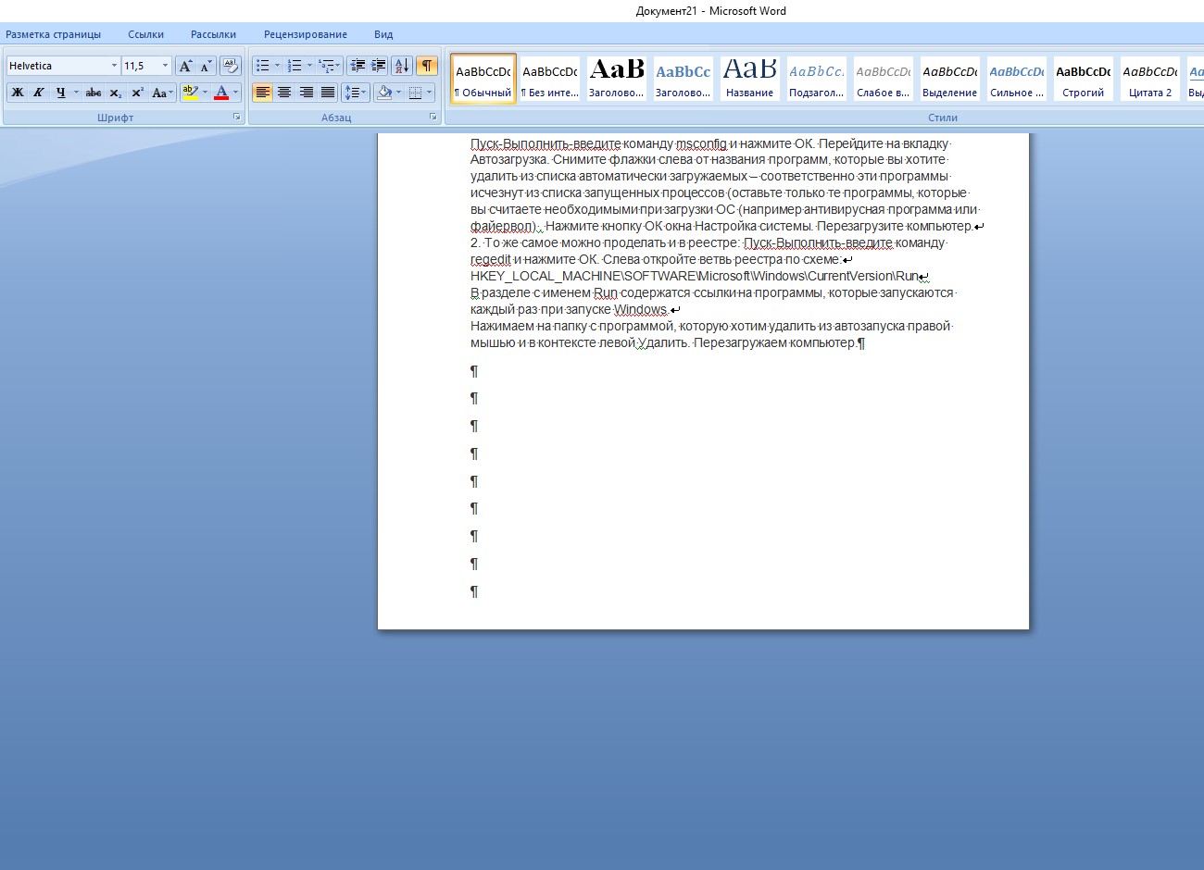Apply superscript formatting (x²)
1204x870 pixels.
click(137, 93)
